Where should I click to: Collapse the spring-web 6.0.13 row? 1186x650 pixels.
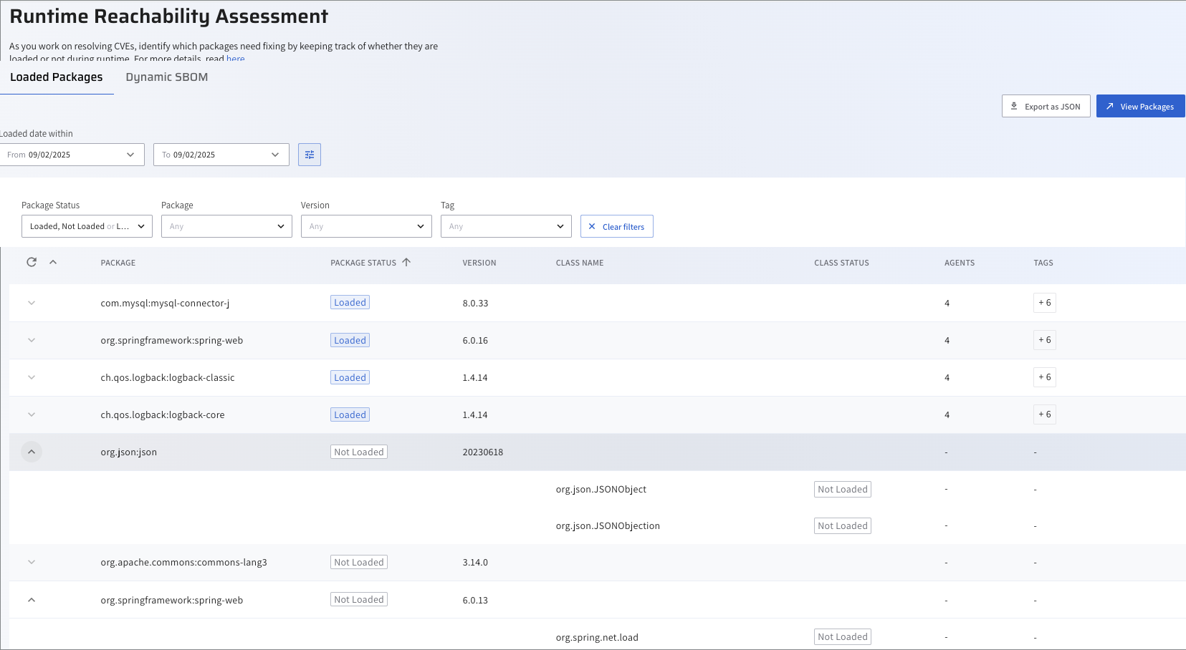click(x=32, y=600)
